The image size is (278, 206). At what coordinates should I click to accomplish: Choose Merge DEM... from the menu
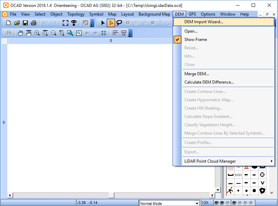click(197, 74)
